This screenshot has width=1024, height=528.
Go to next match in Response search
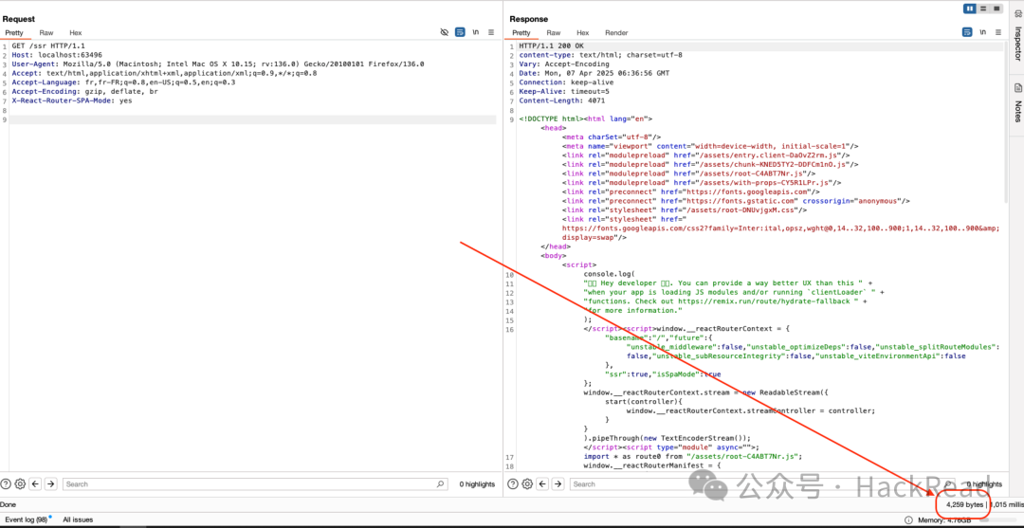pyautogui.click(x=558, y=483)
